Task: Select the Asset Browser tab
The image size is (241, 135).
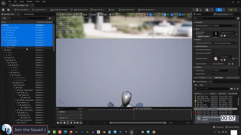Action: click(x=201, y=82)
